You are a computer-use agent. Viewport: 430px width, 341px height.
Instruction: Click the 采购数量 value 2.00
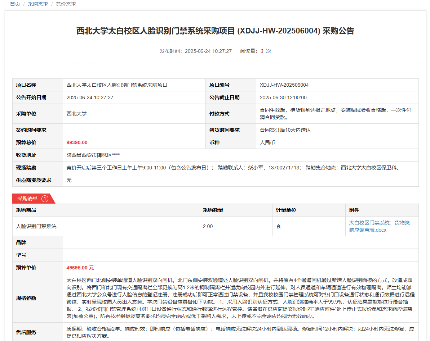(208, 227)
